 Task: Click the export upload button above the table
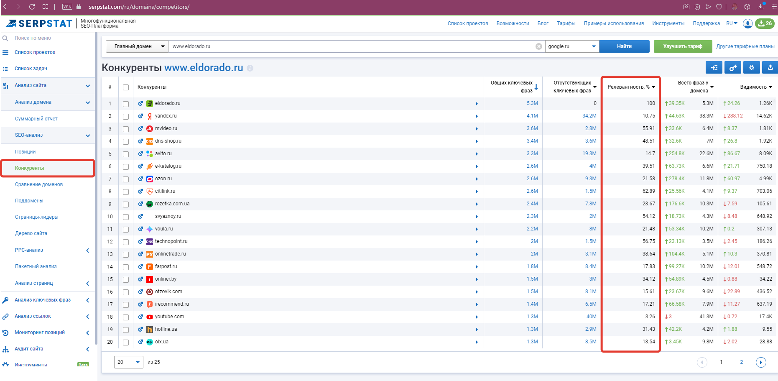point(770,68)
